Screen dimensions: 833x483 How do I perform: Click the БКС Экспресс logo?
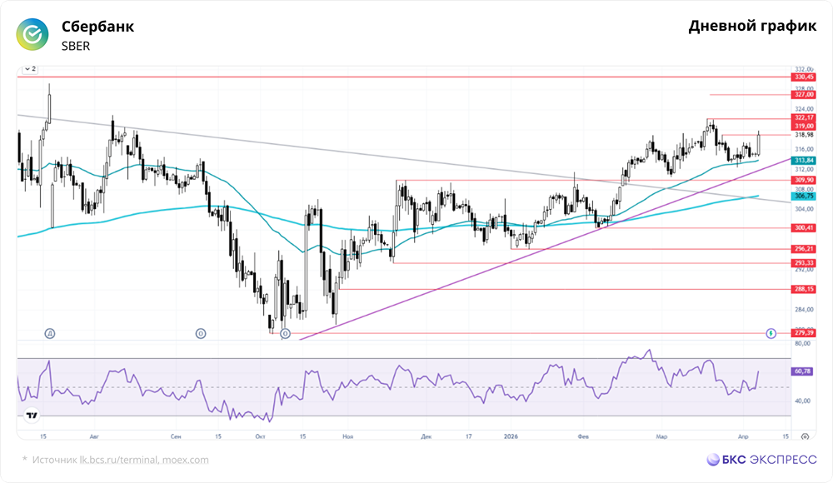(761, 460)
